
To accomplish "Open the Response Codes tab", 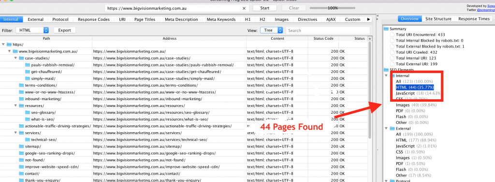I will click(94, 19).
